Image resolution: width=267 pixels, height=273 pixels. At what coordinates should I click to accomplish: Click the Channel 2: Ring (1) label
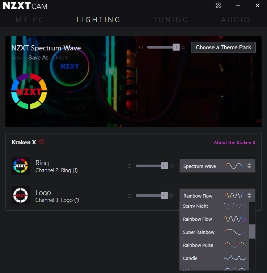click(x=56, y=170)
